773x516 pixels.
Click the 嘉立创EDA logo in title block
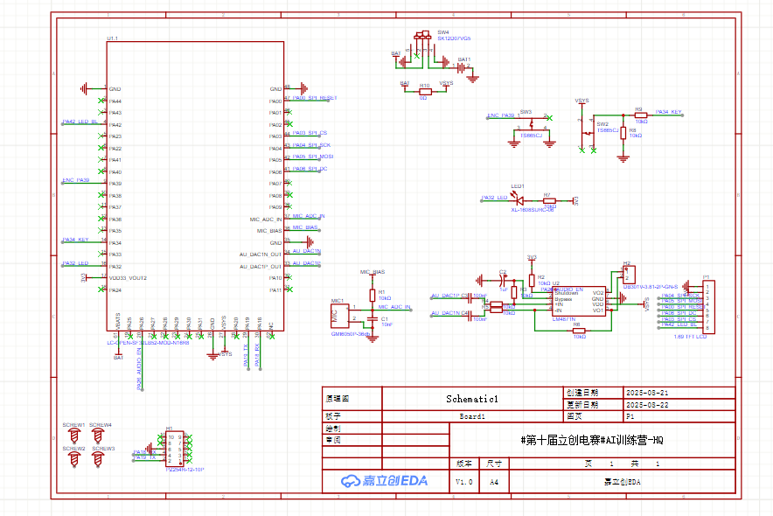click(384, 480)
